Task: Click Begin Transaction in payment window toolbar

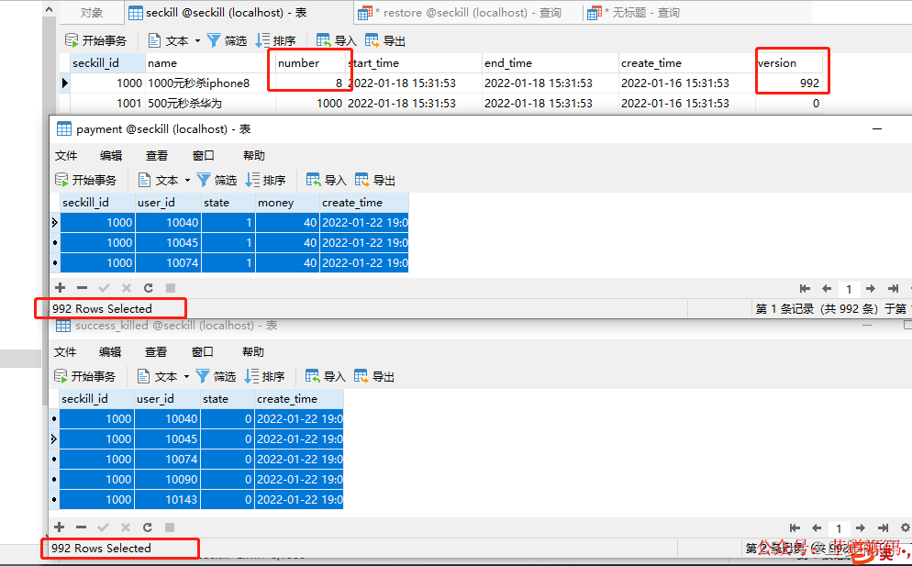Action: point(85,181)
